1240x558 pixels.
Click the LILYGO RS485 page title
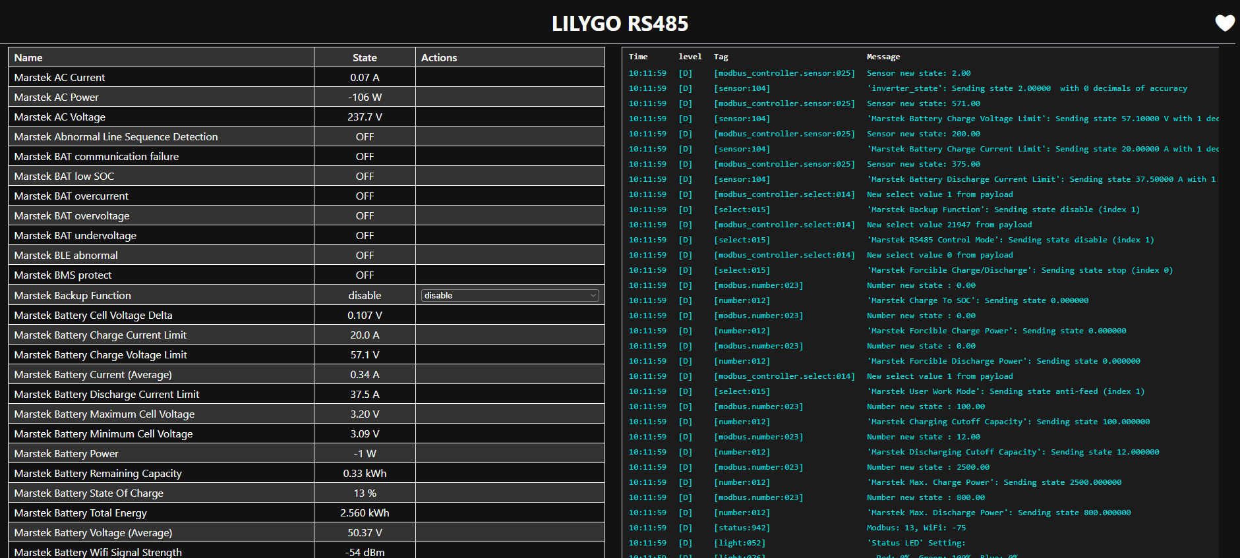click(620, 23)
